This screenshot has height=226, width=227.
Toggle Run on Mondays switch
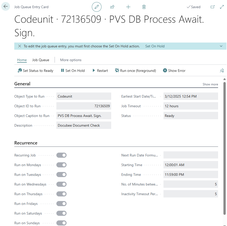pos(61,165)
